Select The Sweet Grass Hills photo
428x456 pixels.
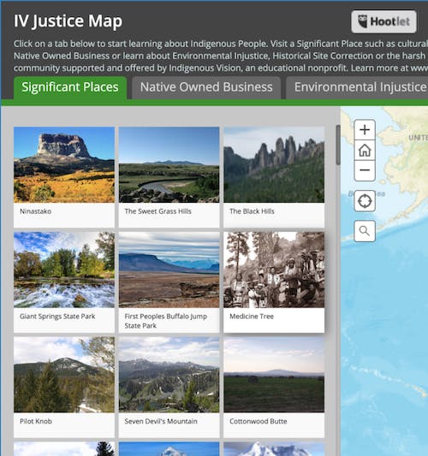pos(169,164)
